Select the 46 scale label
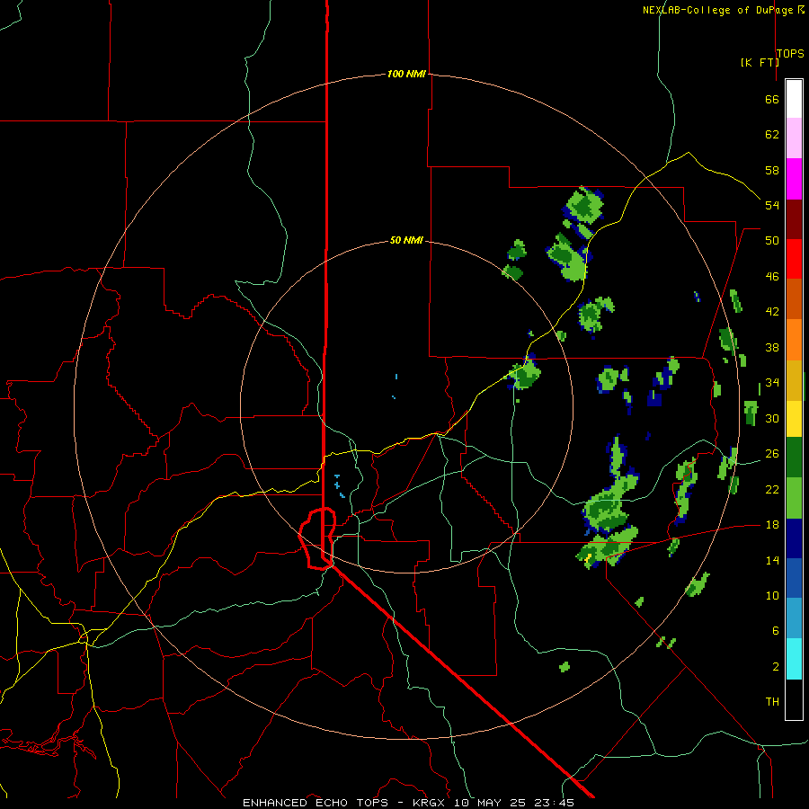The width and height of the screenshot is (809, 809). click(x=772, y=276)
